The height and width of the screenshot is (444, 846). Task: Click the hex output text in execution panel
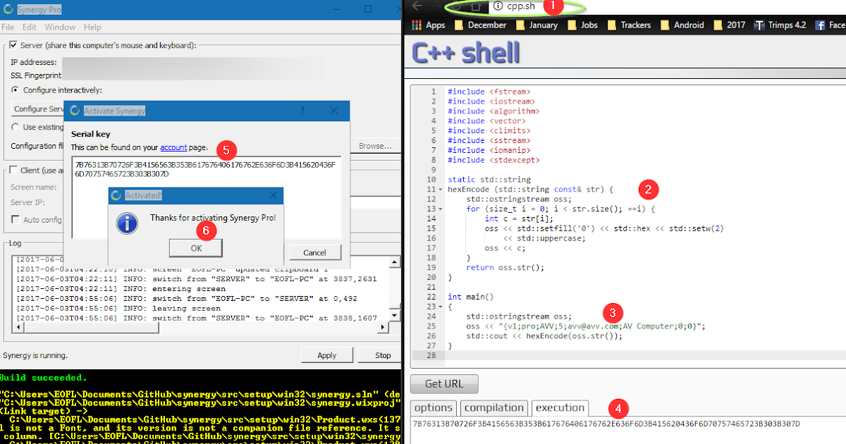pos(607,424)
